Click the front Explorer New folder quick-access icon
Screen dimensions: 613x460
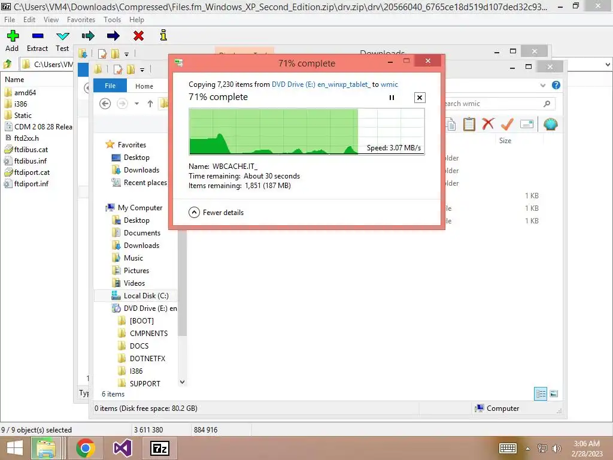(131, 69)
